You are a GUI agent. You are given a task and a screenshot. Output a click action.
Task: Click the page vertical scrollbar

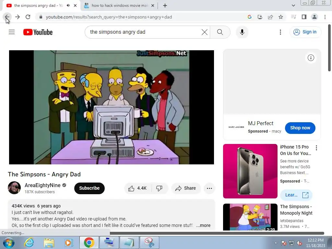[329, 48]
